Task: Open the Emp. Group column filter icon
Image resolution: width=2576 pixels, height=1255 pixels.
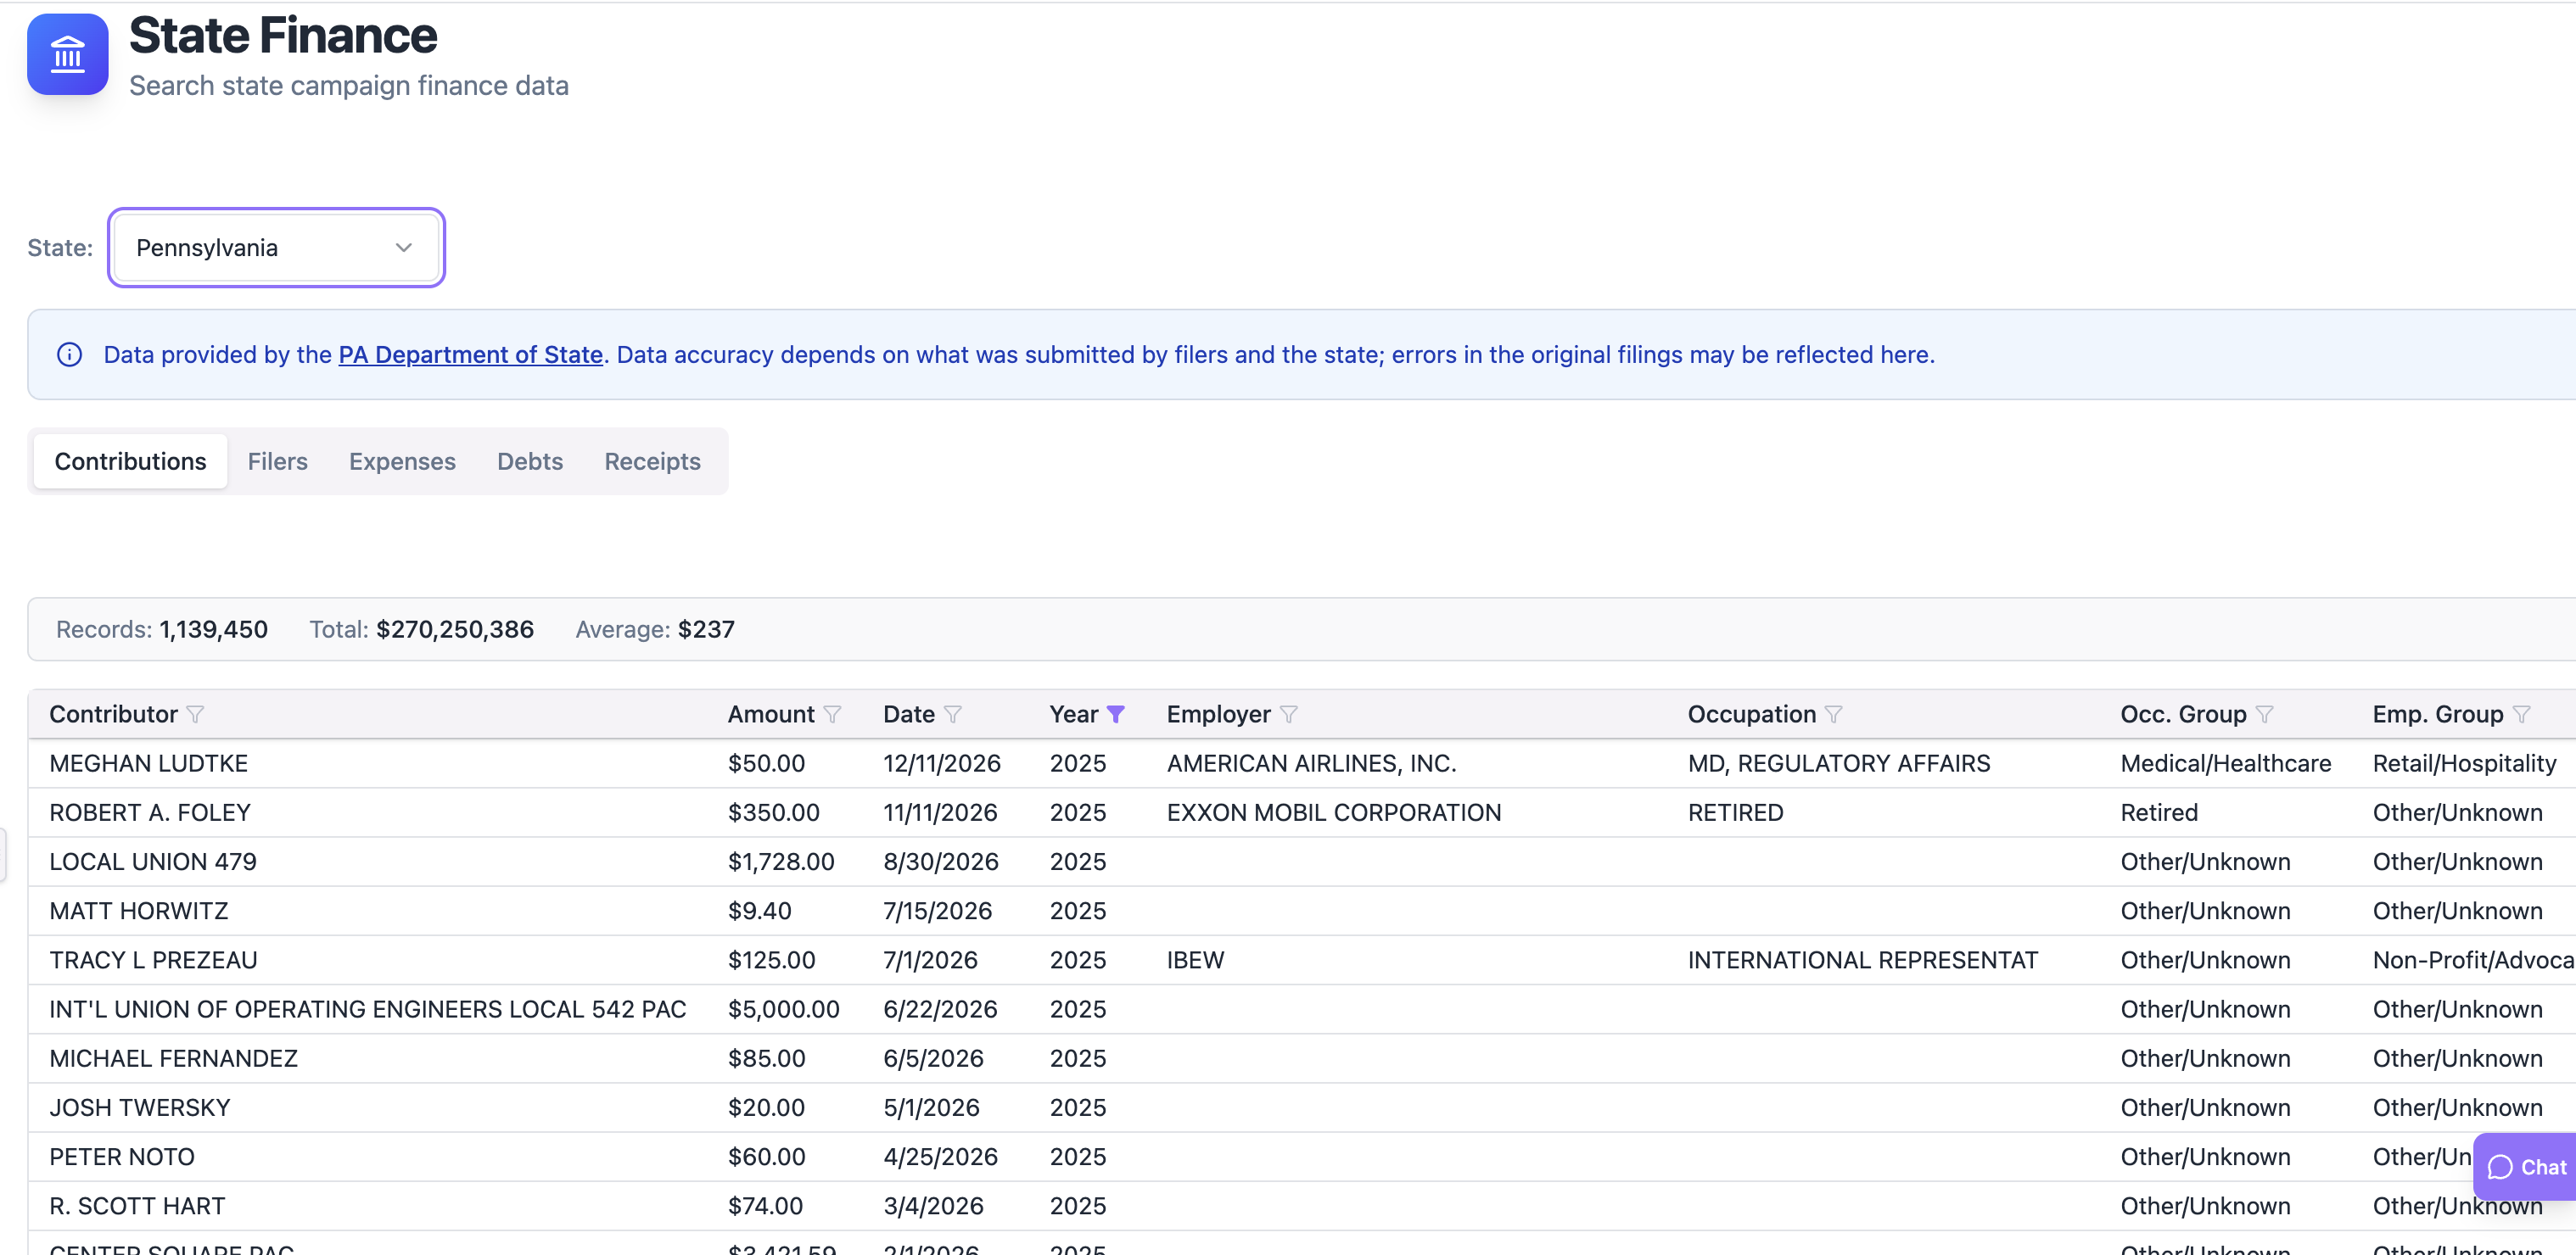Action: coord(2521,715)
